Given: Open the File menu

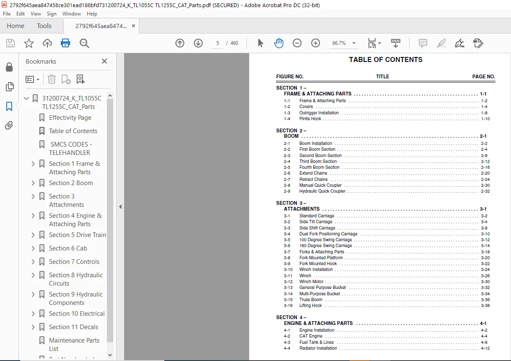Looking at the screenshot, I should coord(7,14).
